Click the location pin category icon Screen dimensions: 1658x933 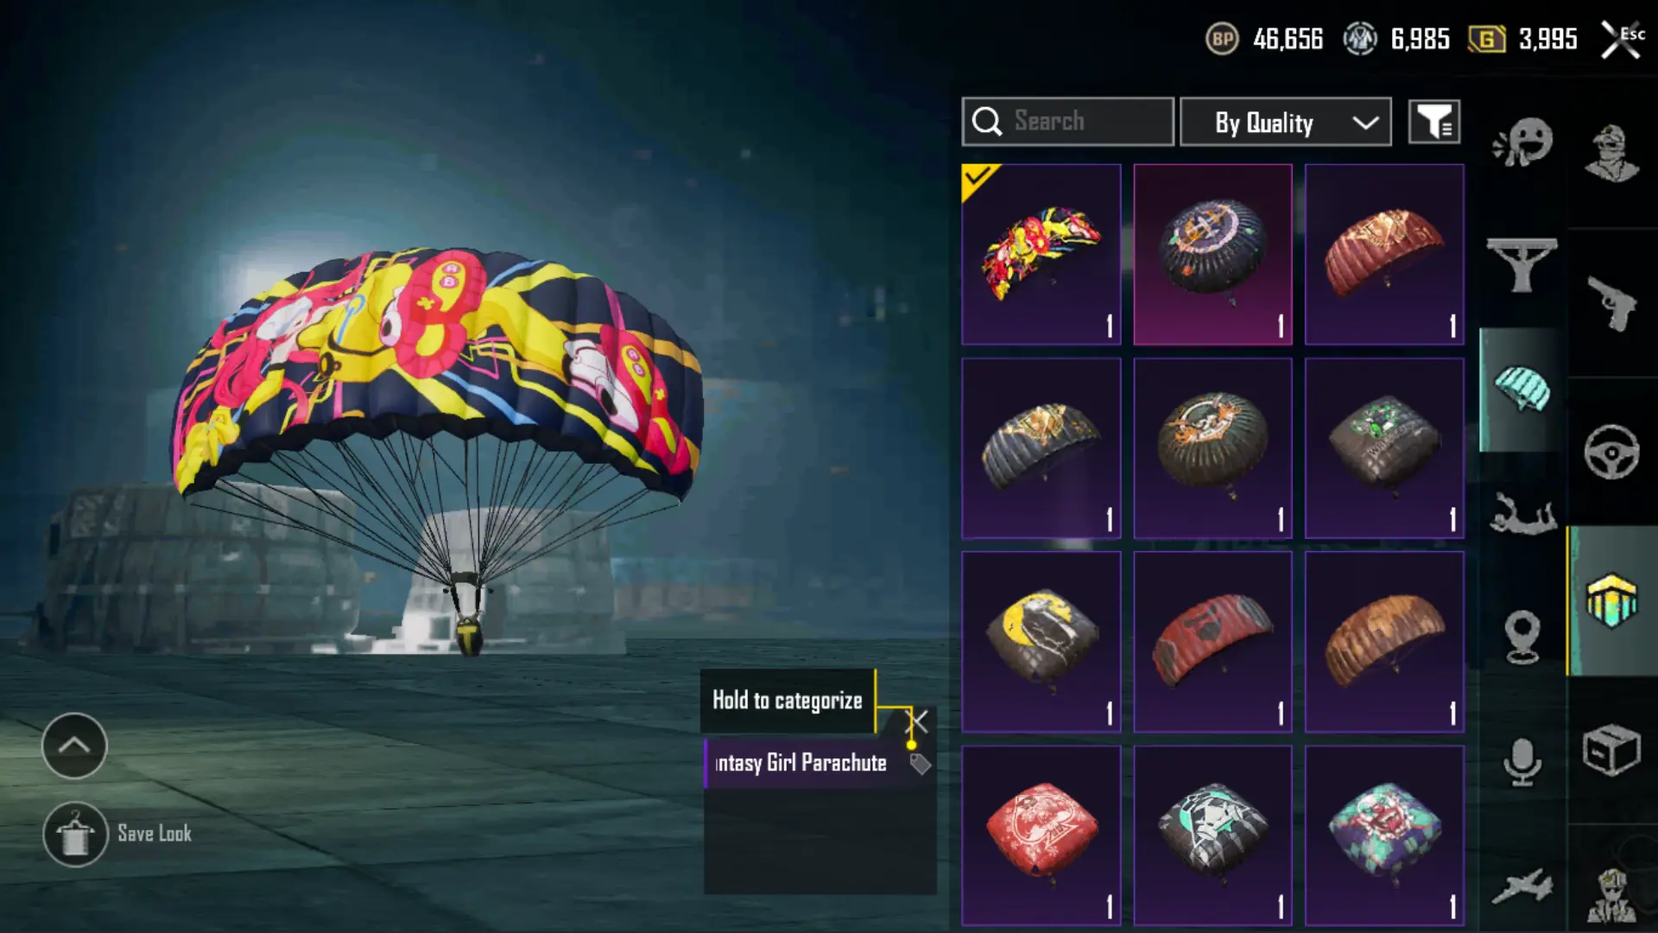[x=1522, y=638]
